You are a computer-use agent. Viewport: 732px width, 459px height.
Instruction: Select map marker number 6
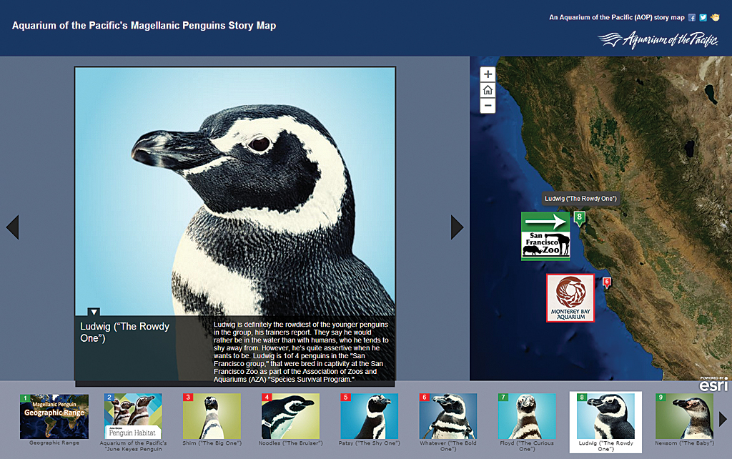click(x=607, y=282)
